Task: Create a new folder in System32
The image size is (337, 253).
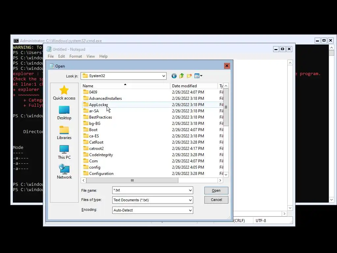Action: (189, 76)
